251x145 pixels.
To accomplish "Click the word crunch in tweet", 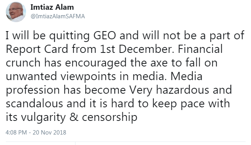I will click(x=23, y=63).
